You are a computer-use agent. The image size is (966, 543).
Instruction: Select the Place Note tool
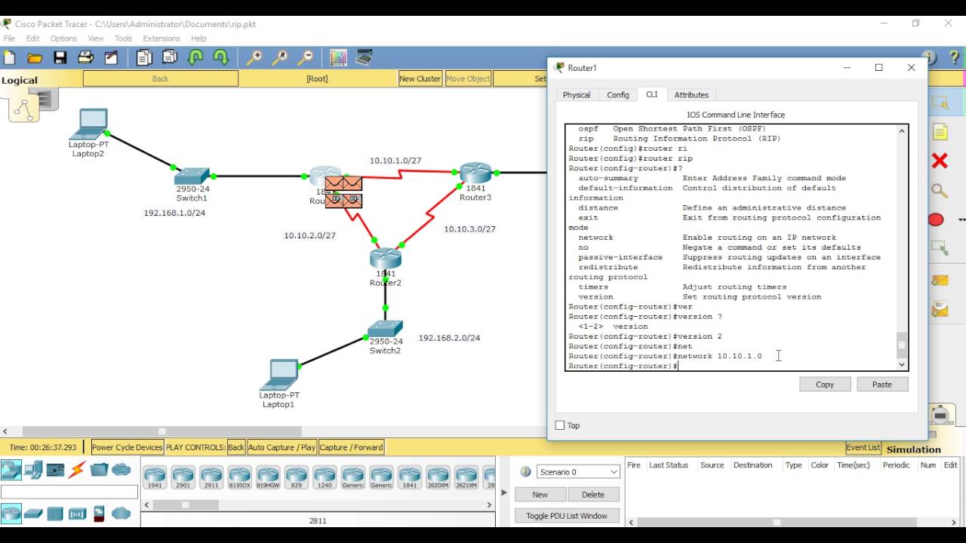click(940, 133)
